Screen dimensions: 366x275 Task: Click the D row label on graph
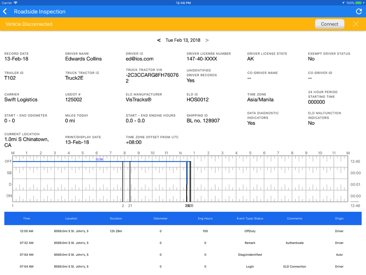pyautogui.click(x=10, y=184)
